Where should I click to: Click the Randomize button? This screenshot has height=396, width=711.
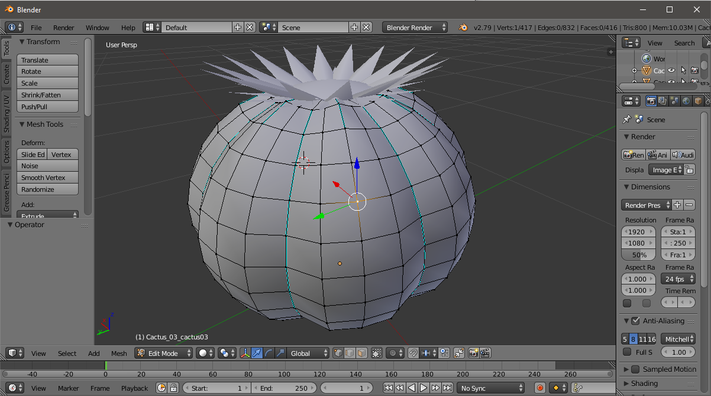click(x=47, y=189)
